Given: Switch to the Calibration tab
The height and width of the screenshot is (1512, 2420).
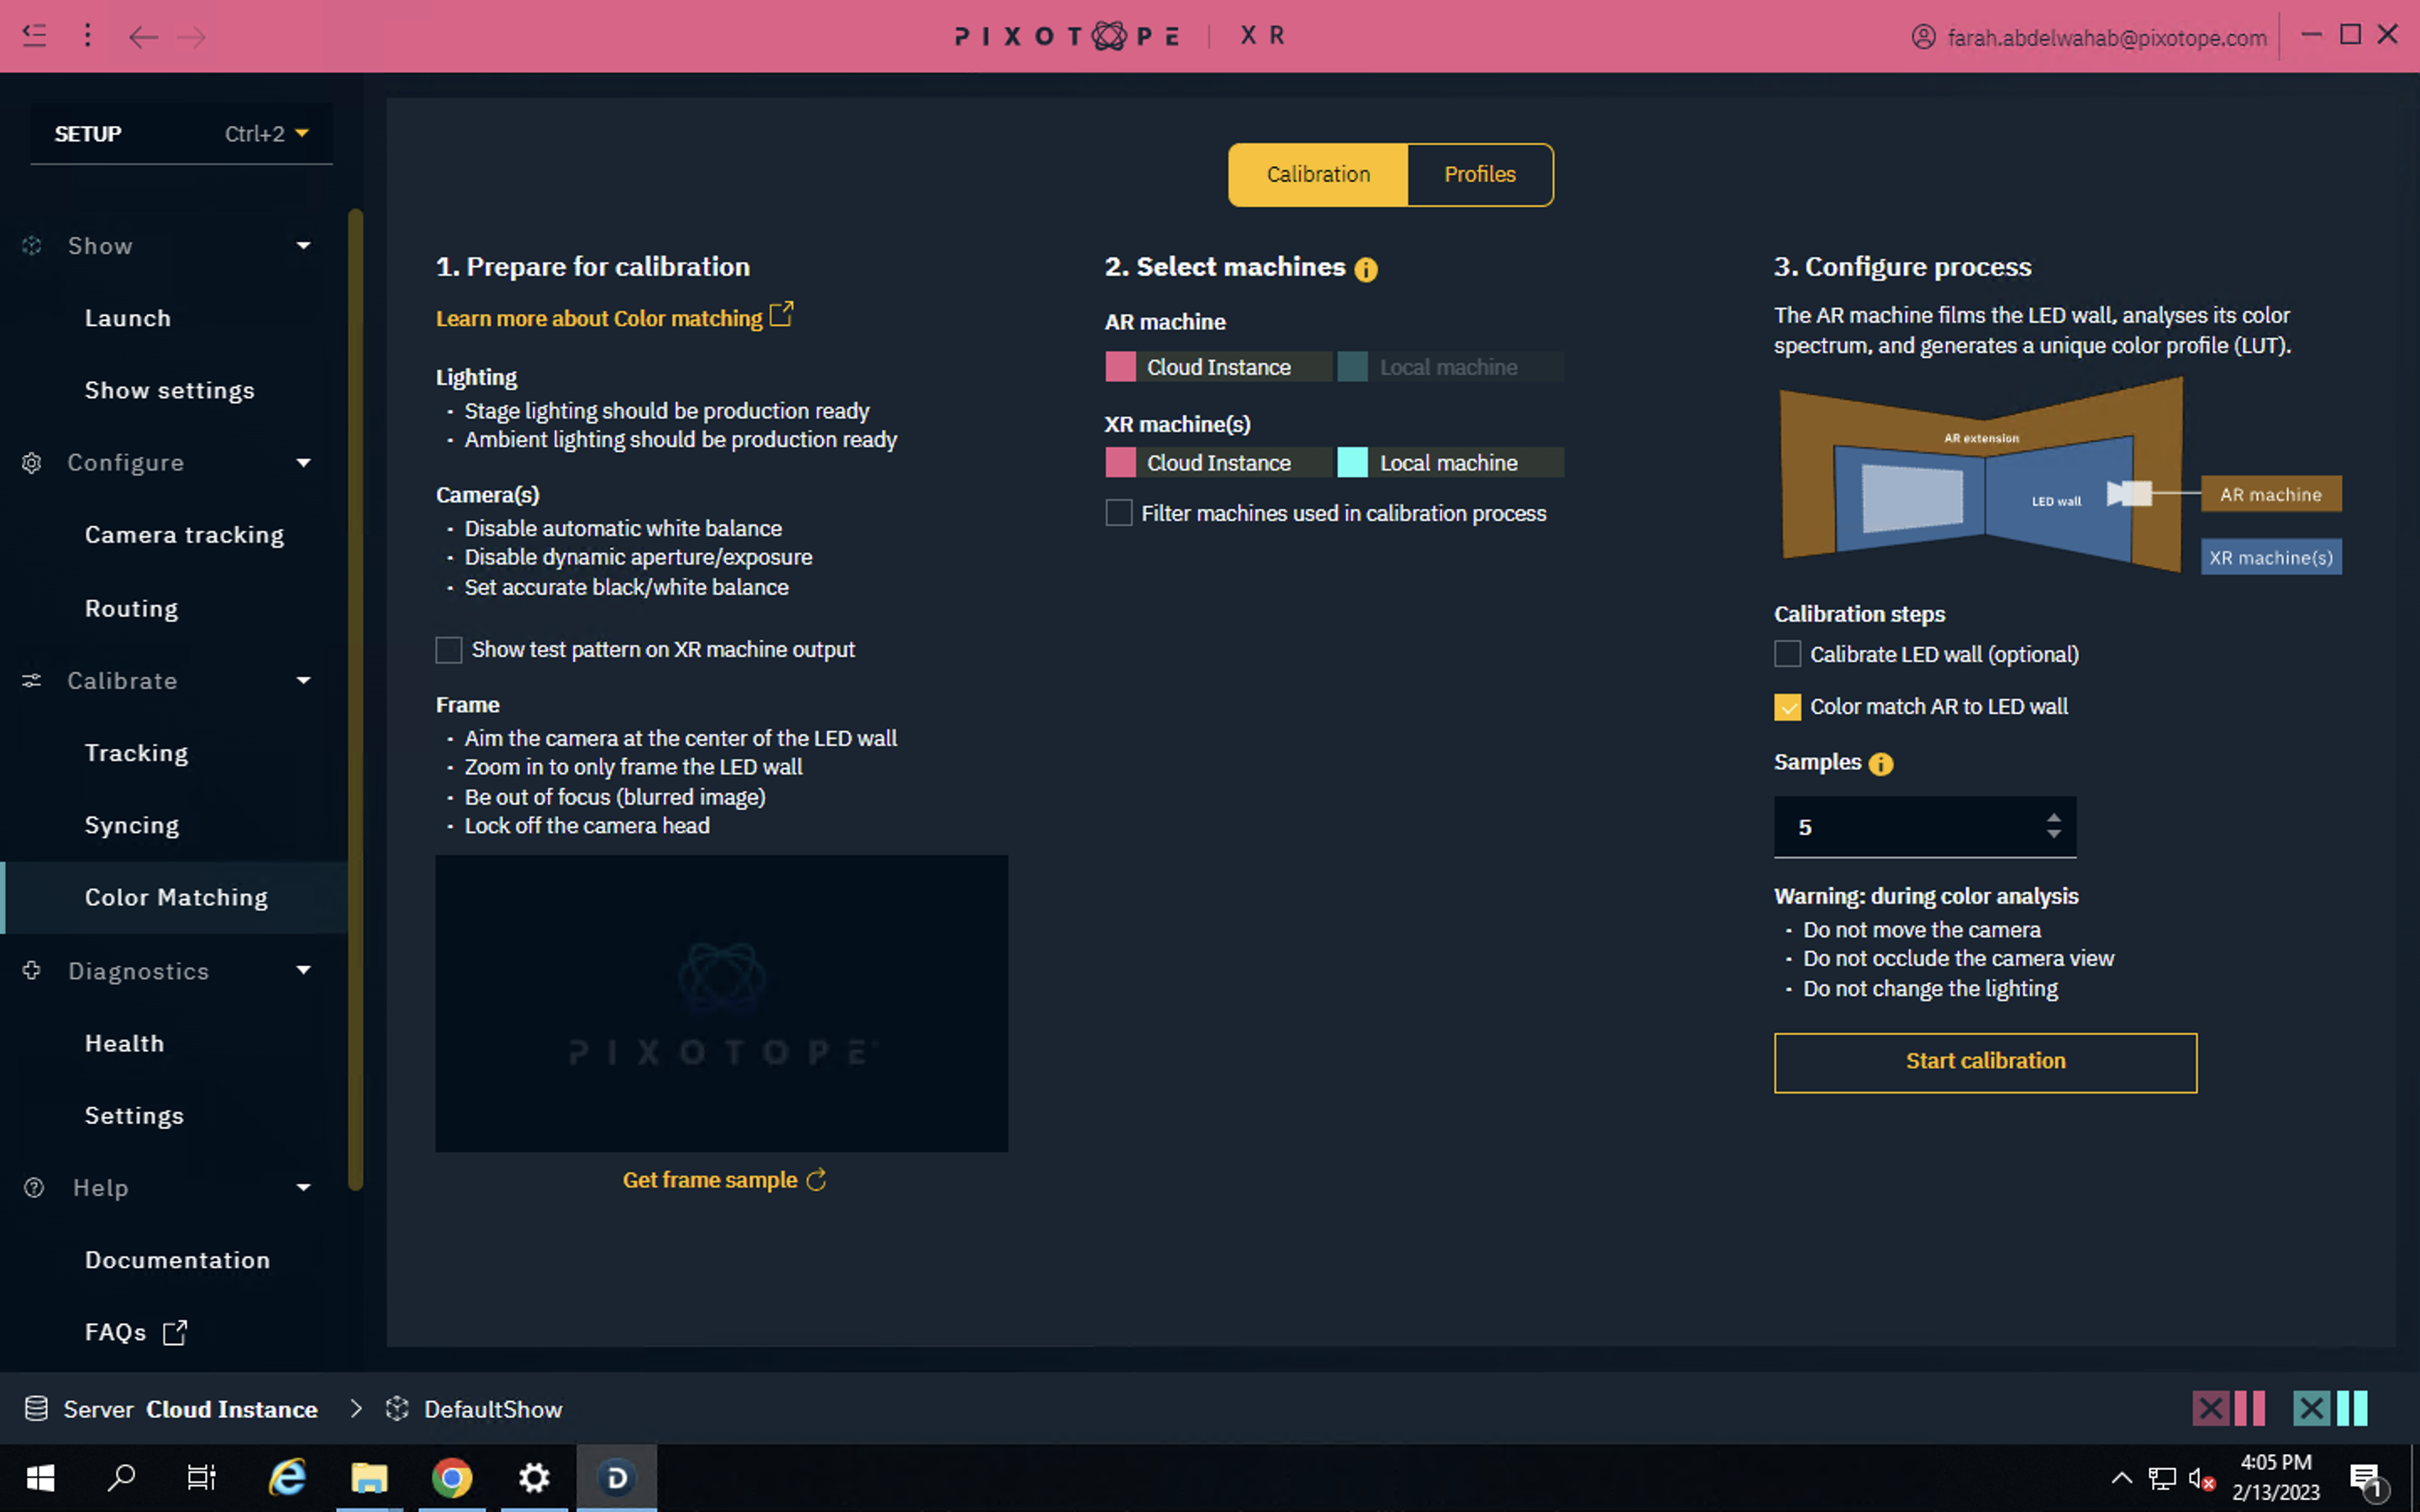Looking at the screenshot, I should pos(1318,175).
